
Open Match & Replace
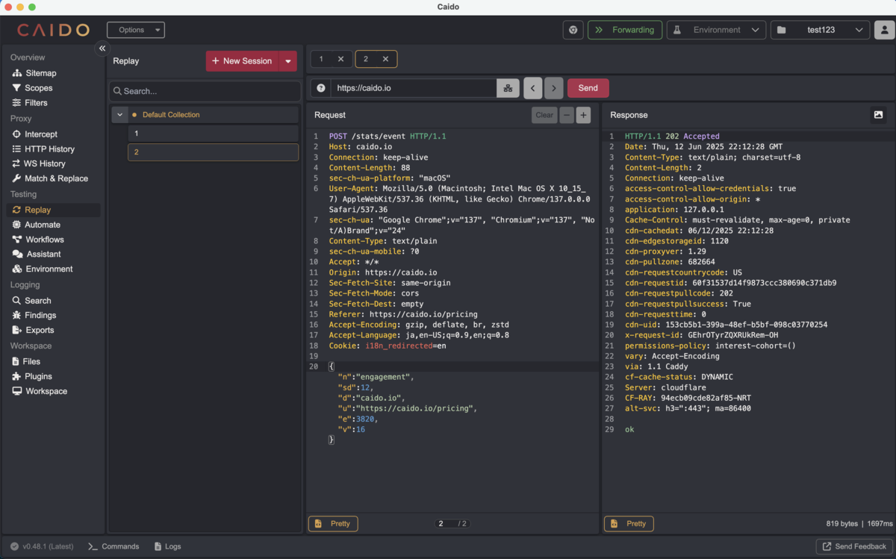pyautogui.click(x=50, y=178)
